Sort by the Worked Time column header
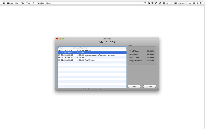205x129 pixels. click(x=79, y=48)
